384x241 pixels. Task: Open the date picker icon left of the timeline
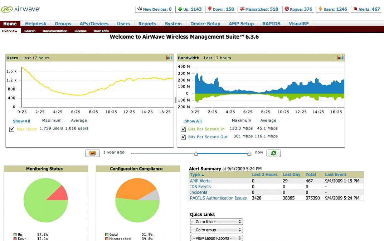(x=92, y=153)
